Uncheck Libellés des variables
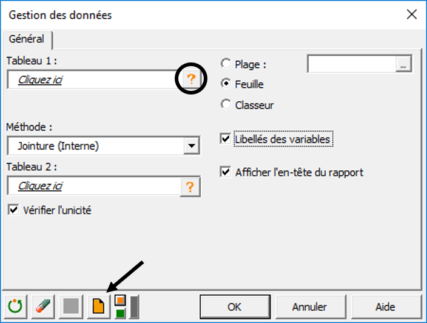The height and width of the screenshot is (323, 427). click(x=226, y=139)
